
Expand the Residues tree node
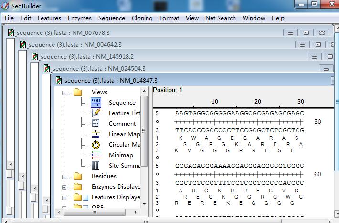pos(64,176)
